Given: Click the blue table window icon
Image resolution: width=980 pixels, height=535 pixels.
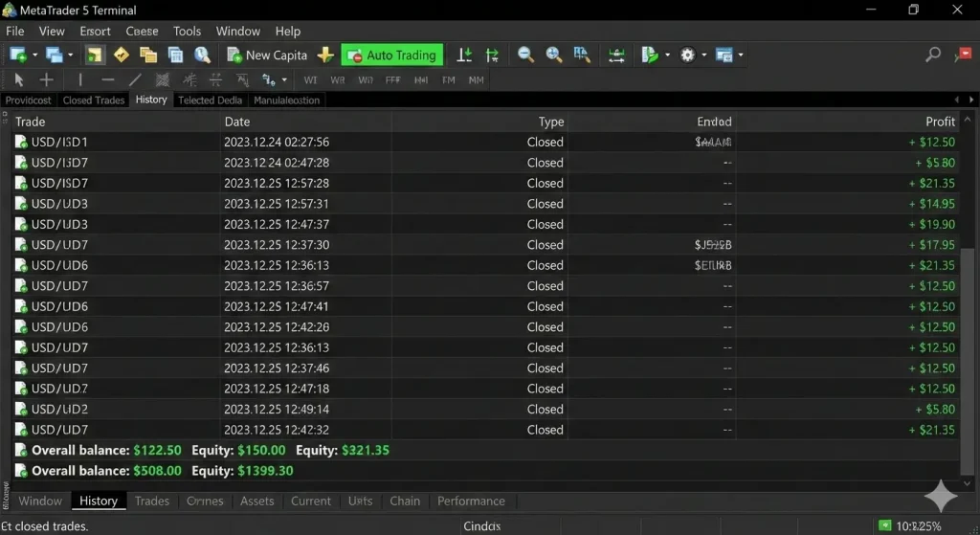Looking at the screenshot, I should (x=176, y=55).
